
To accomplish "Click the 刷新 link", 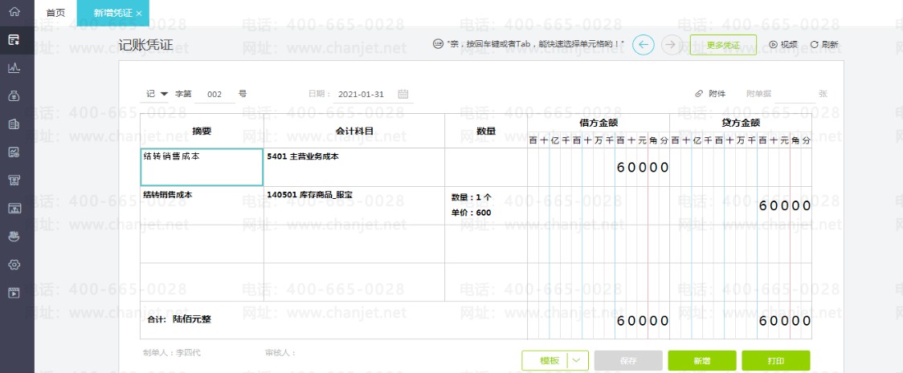I will click(830, 45).
